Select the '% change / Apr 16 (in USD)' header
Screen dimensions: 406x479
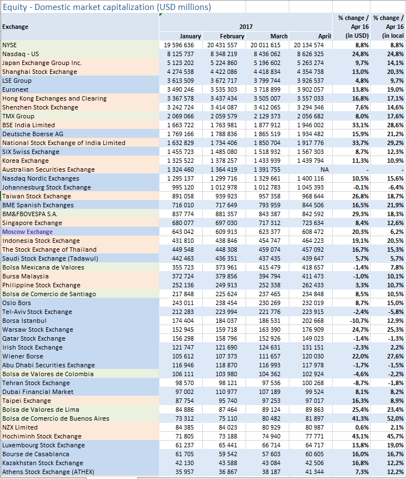[352, 27]
